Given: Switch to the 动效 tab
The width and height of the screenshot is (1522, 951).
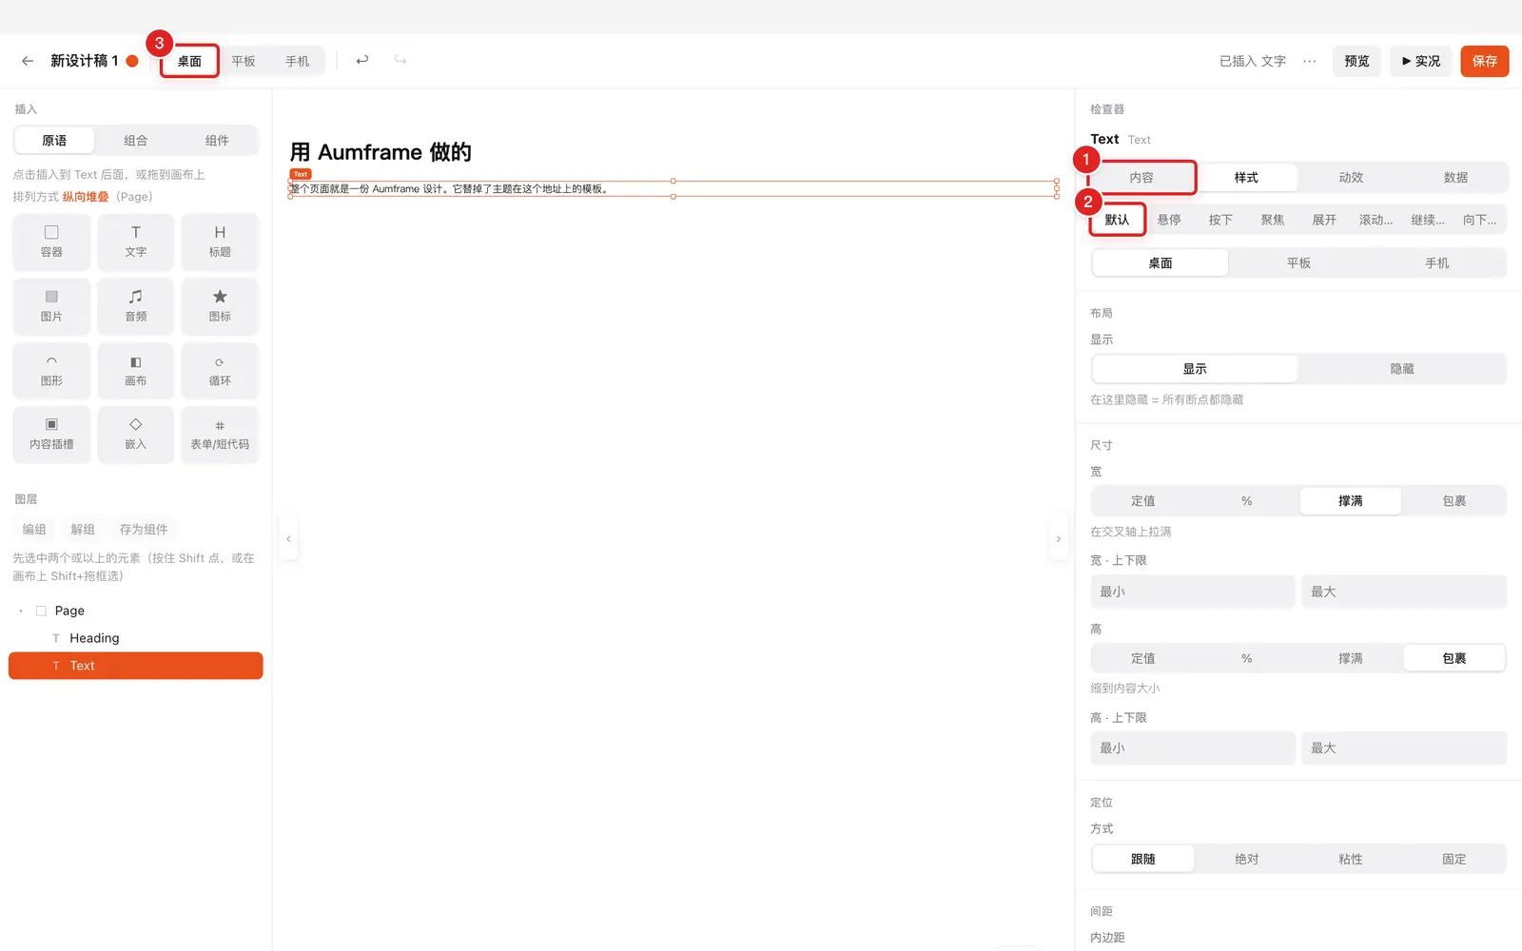Looking at the screenshot, I should pos(1351,178).
